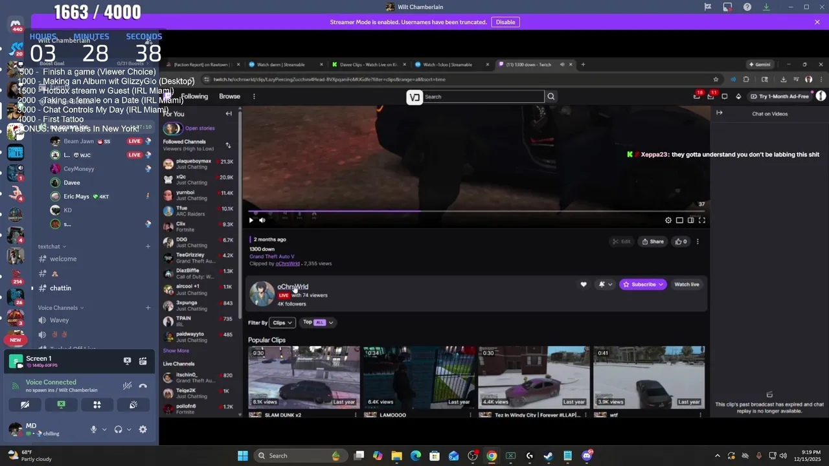Image resolution: width=829 pixels, height=466 pixels.
Task: Disable Streamer Mode in Discord banner
Action: click(x=505, y=22)
